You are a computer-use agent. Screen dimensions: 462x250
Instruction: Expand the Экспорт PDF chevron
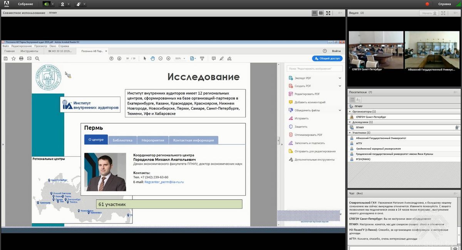click(x=340, y=78)
